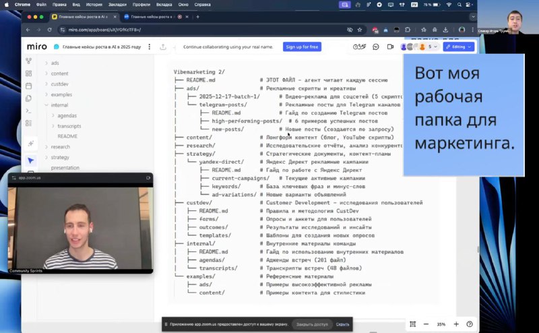
Task: Open the collaborators avatar list showing 5
Action: pyautogui.click(x=419, y=47)
